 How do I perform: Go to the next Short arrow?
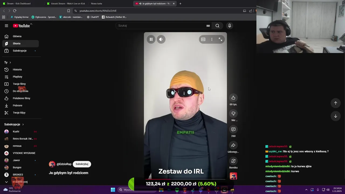coord(336,116)
